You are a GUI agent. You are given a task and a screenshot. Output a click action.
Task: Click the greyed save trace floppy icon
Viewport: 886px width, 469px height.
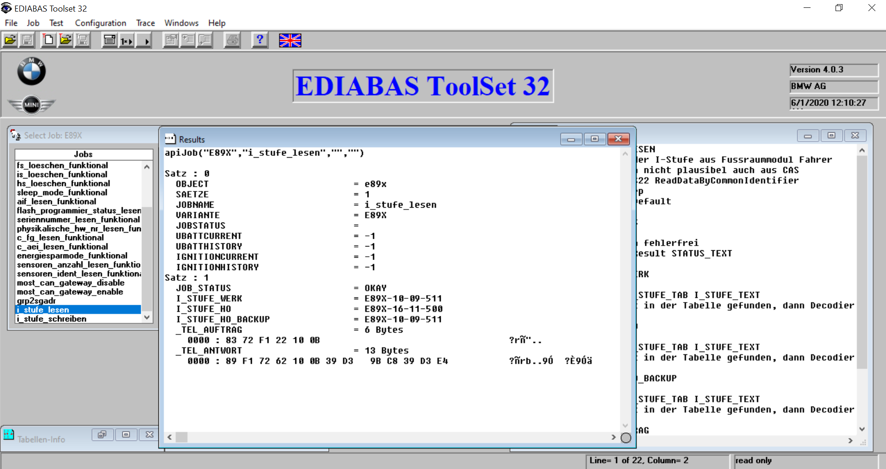(x=83, y=40)
